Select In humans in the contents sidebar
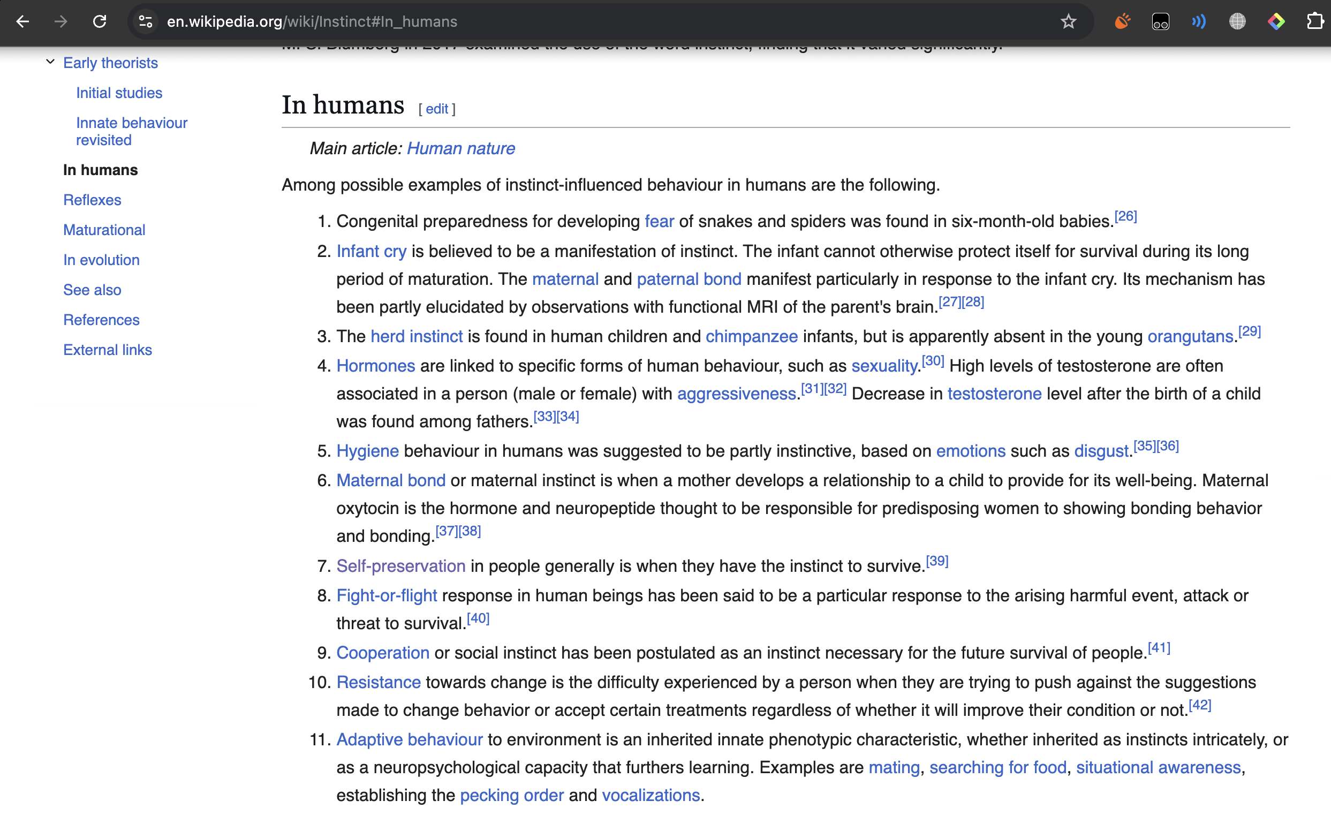 coord(101,170)
